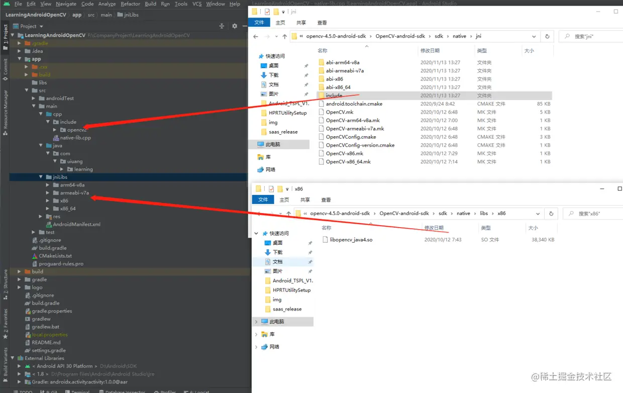
Task: Click the search box in jni Explorer
Action: coord(591,36)
